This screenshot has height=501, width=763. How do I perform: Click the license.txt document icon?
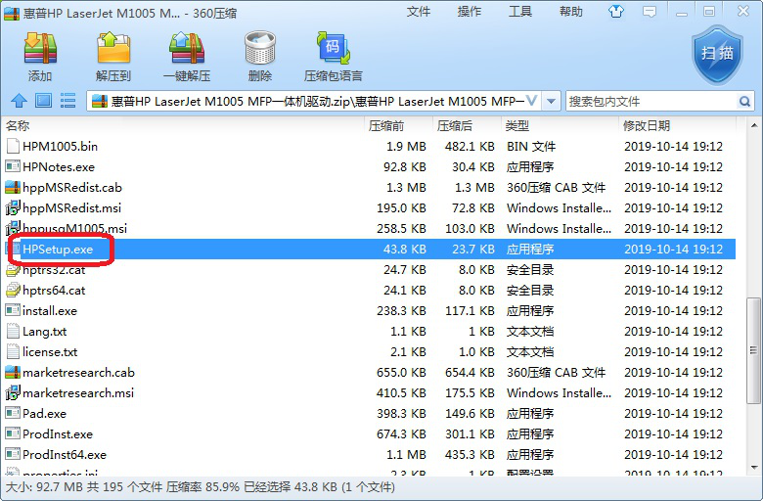13,351
